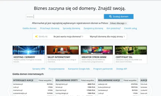View the Cennik usług price list
Screen dimensions: 161x96
point(131,28)
